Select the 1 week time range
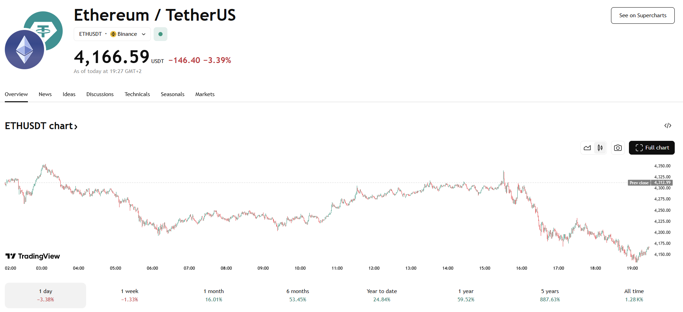Viewport: 683px width, 312px height. 130,295
